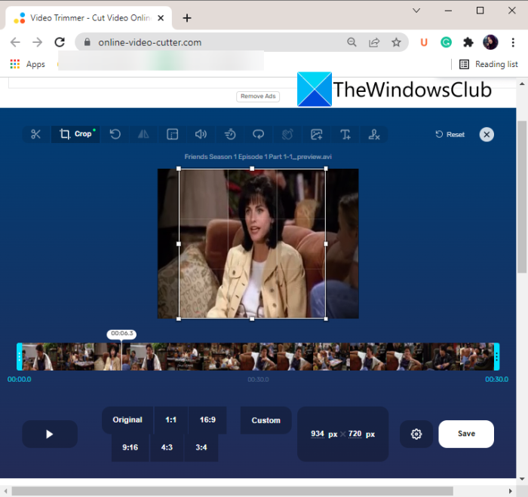
Task: Click the 00:06.3 playhead marker
Action: [121, 334]
